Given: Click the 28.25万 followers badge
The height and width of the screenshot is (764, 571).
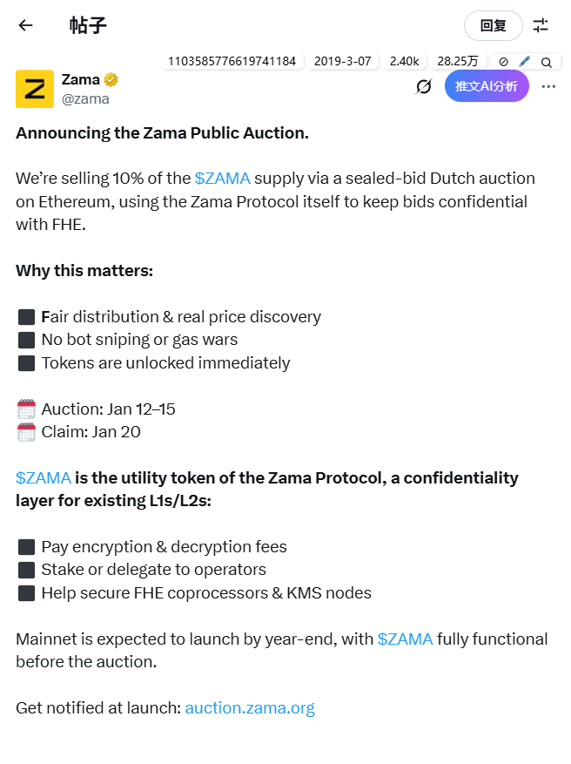Looking at the screenshot, I should (458, 62).
